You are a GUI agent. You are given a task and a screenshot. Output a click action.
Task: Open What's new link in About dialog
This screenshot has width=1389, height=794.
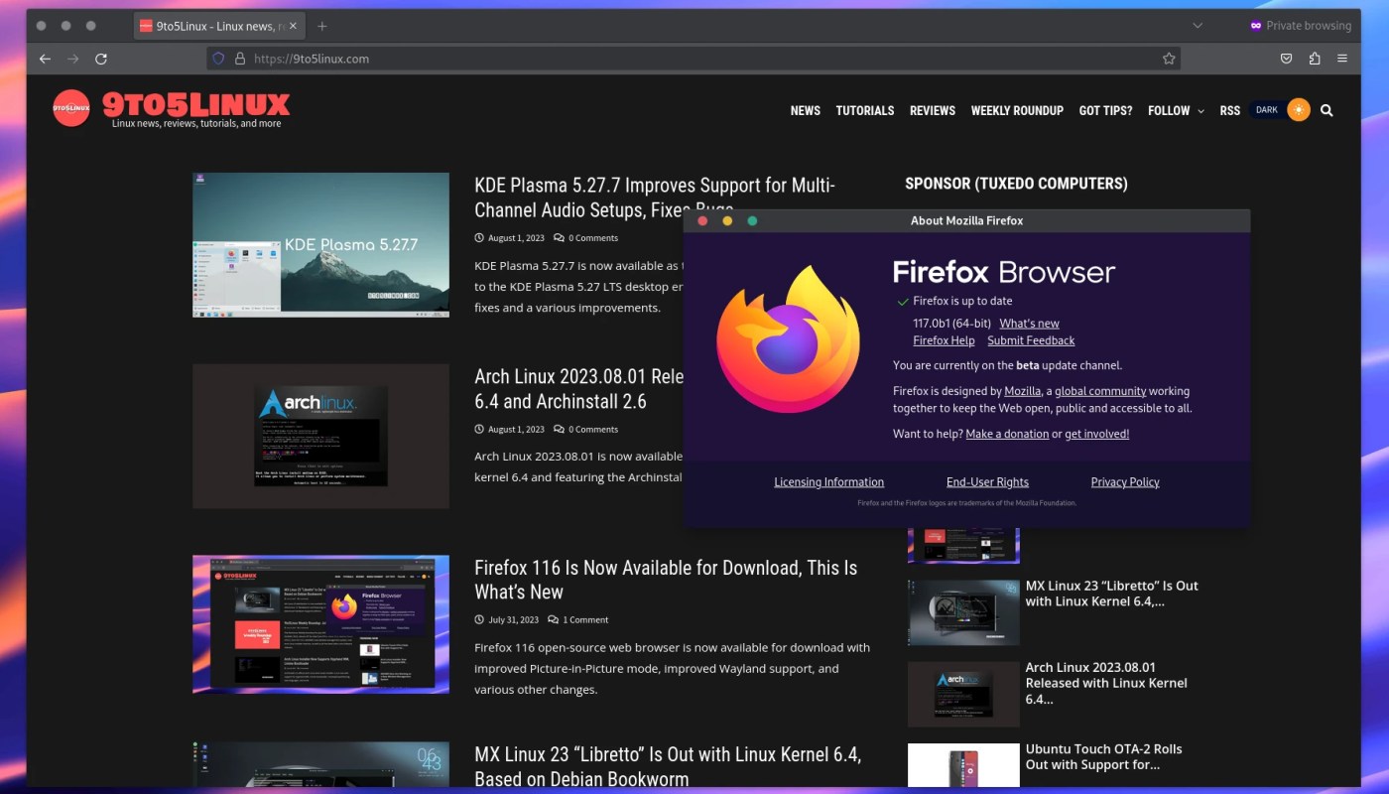tap(1029, 324)
